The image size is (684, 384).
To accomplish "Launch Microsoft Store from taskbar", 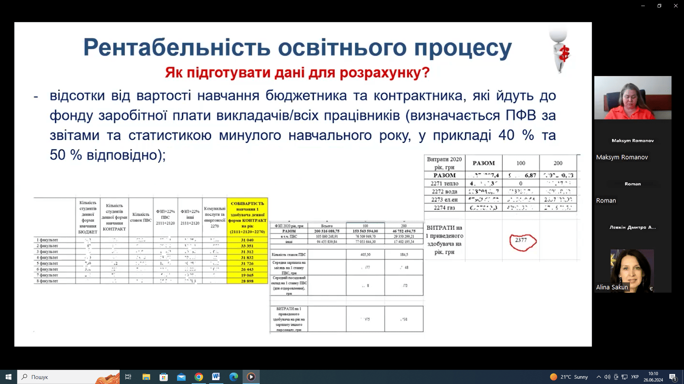I will [x=164, y=377].
